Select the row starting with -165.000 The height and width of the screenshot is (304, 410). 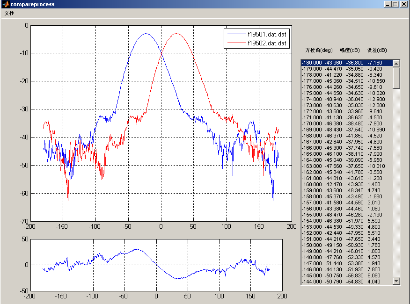coord(347,154)
